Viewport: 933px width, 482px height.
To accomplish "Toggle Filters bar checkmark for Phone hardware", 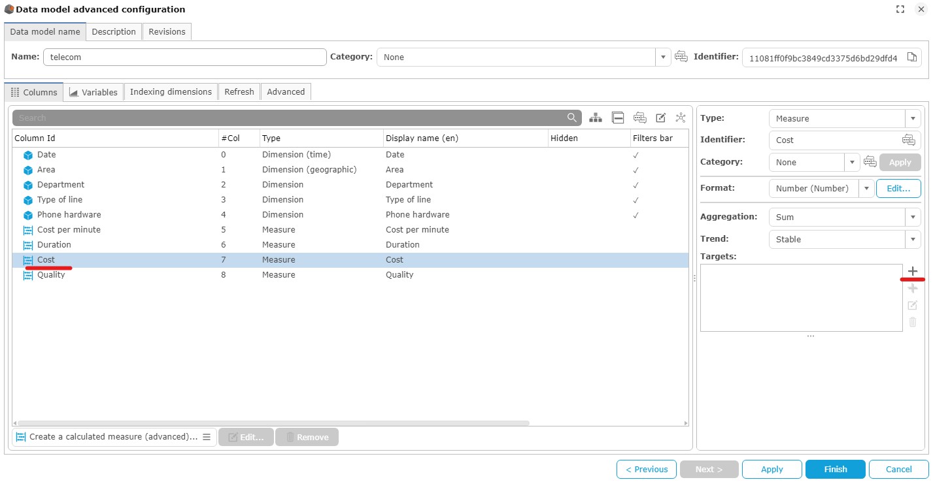I will pyautogui.click(x=635, y=215).
